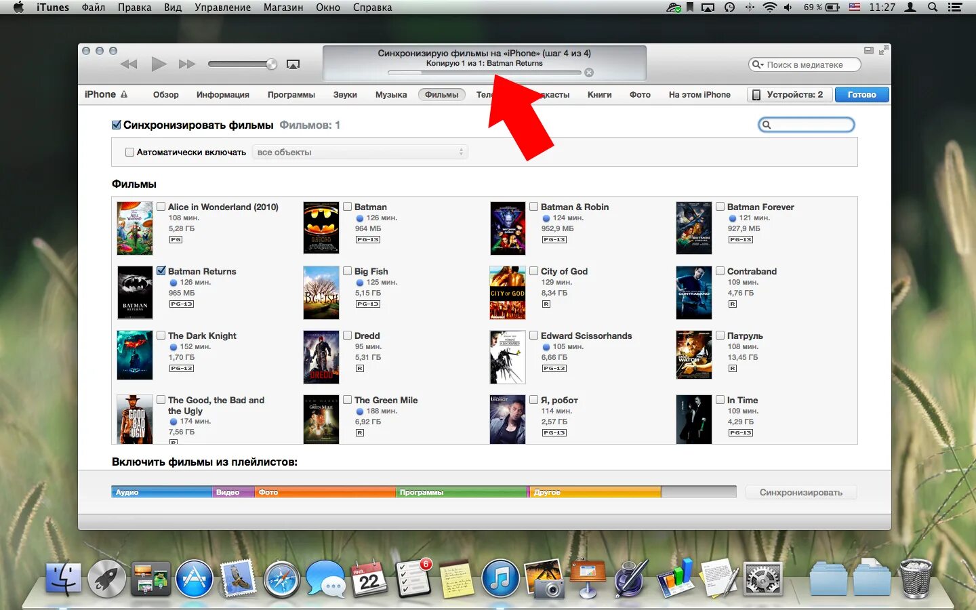Open System Preferences gear in dock
Viewport: 976px width, 610px height.
(763, 579)
